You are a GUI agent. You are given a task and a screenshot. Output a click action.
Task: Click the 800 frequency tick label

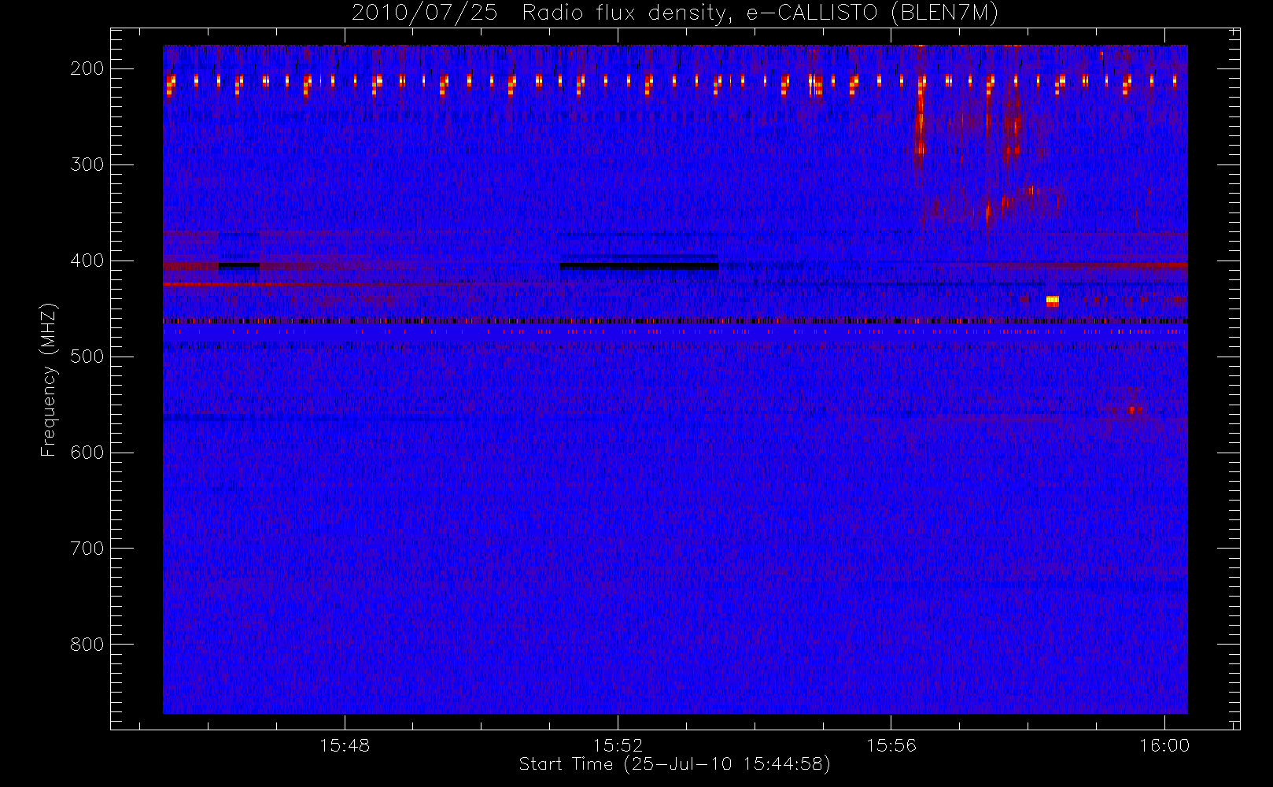pyautogui.click(x=87, y=645)
